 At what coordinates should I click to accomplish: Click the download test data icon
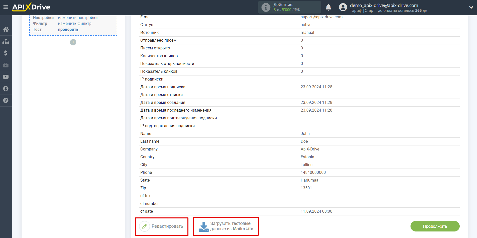pyautogui.click(x=203, y=226)
